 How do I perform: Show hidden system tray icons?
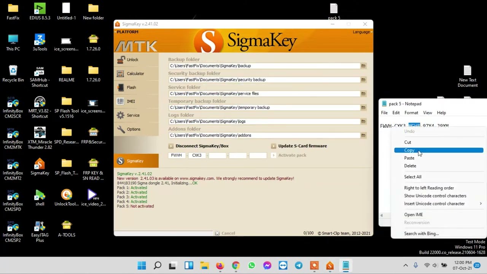pos(406,265)
